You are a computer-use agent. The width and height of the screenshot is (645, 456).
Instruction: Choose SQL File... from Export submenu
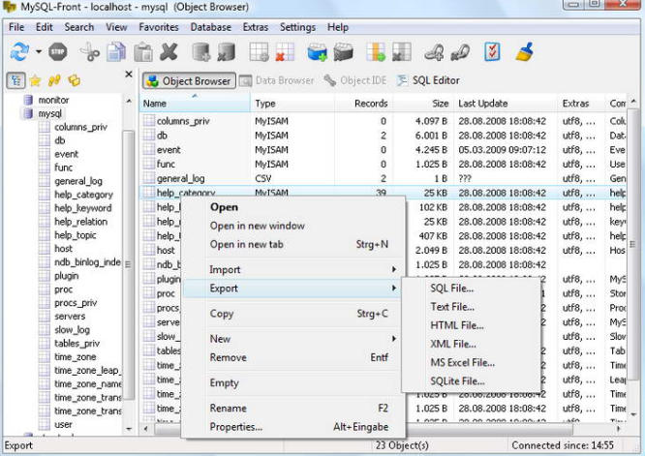(x=451, y=289)
